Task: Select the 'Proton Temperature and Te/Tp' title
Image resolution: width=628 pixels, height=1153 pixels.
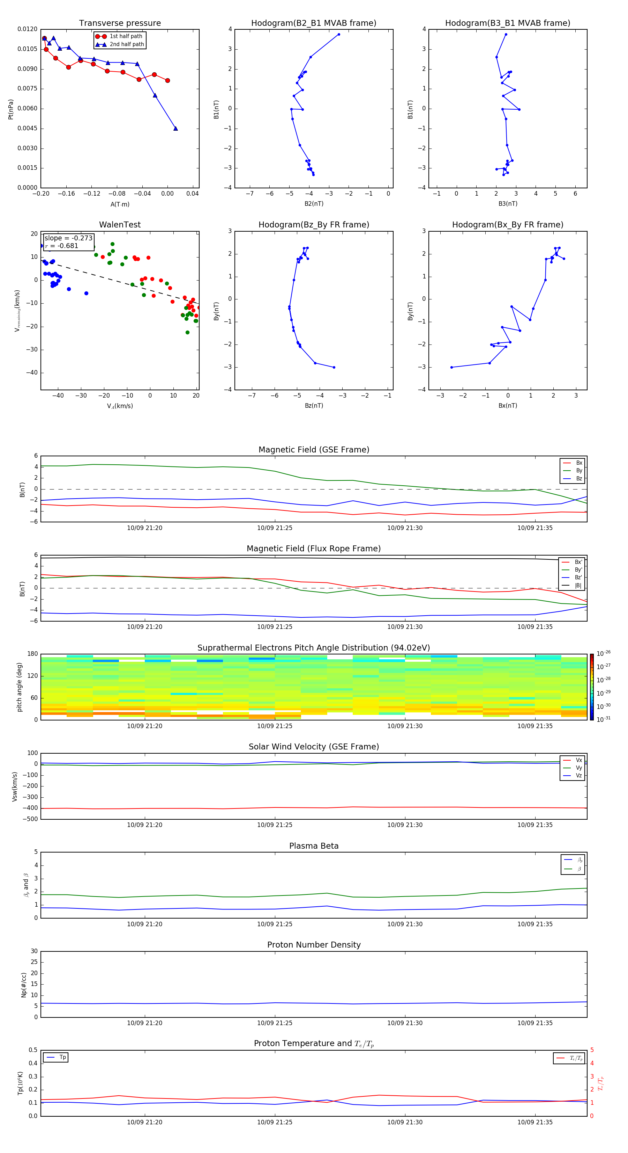Action: click(314, 1044)
